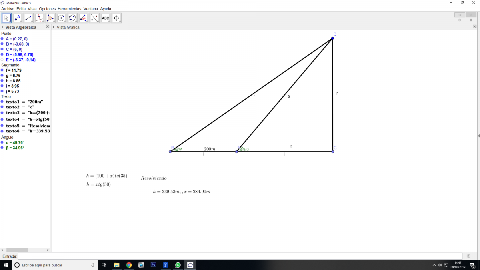
Task: Open the Ellipse tool's dropdown arrow
Action: click(x=75, y=22)
